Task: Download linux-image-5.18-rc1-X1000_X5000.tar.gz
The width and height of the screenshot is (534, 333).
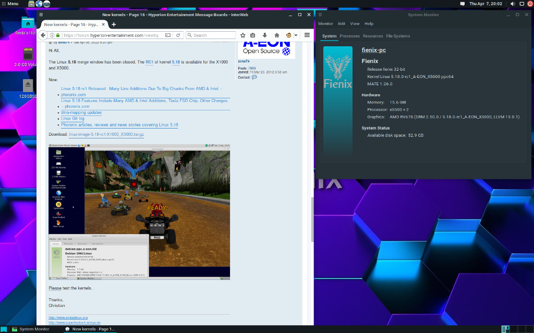Action: [x=106, y=134]
